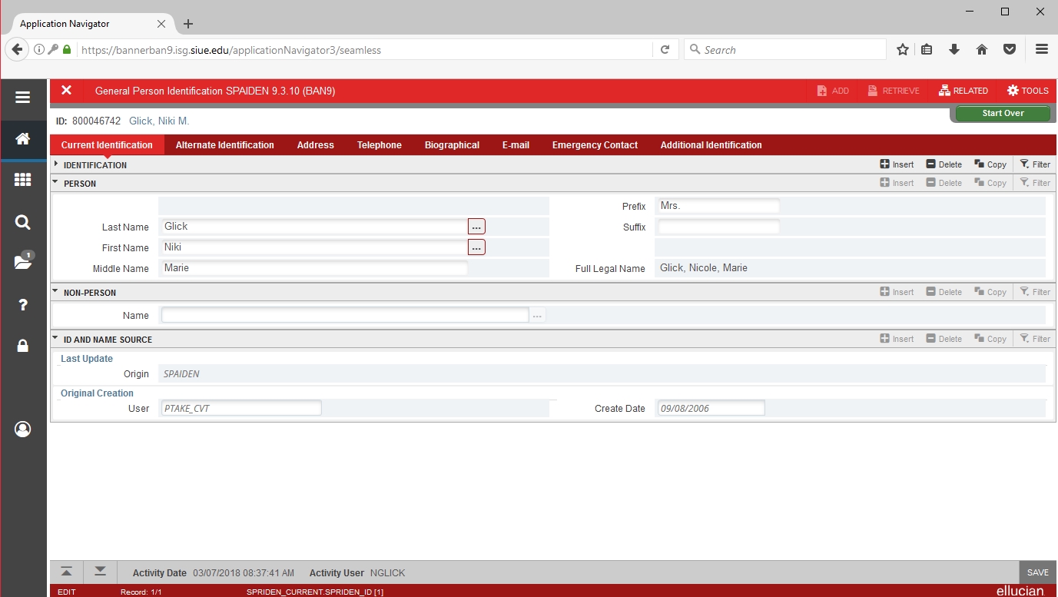The image size is (1058, 597).
Task: Click the sign out lock icon
Action: [x=23, y=347]
